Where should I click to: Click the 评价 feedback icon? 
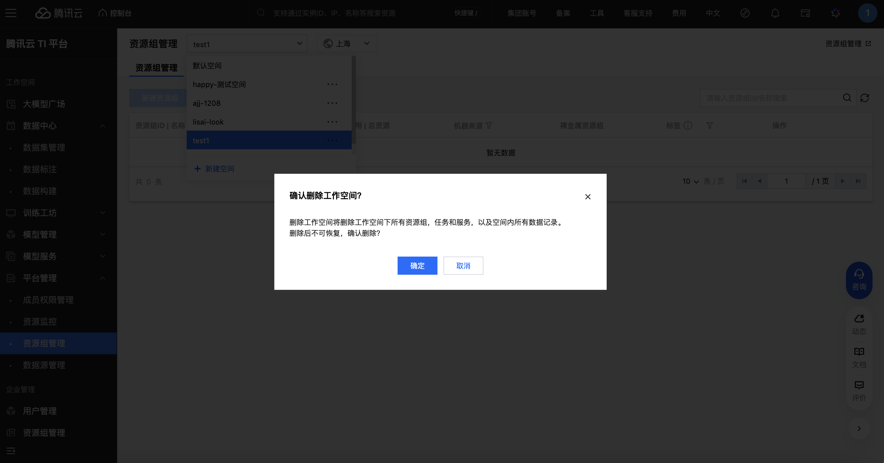point(859,385)
